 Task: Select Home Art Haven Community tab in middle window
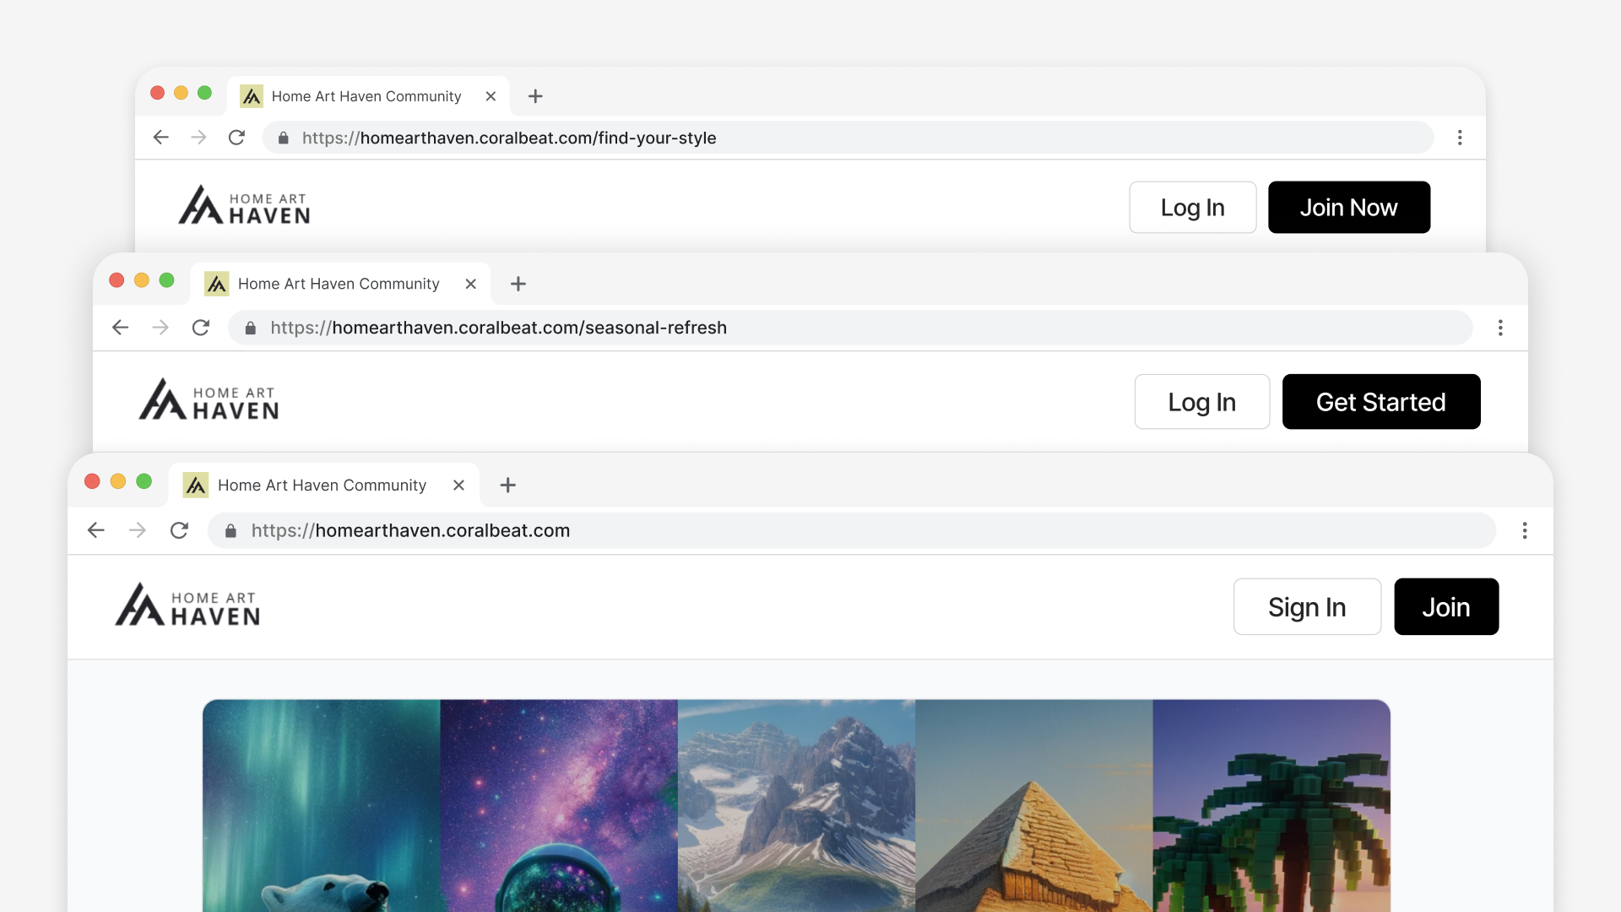338,284
